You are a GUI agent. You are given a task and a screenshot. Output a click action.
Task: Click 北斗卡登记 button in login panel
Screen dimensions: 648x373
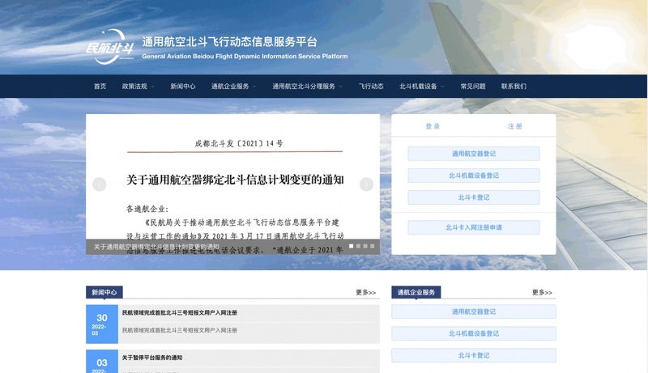pyautogui.click(x=474, y=197)
